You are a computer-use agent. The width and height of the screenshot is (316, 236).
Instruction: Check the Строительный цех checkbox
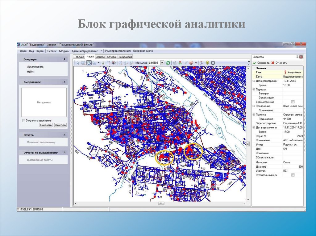point(293,175)
